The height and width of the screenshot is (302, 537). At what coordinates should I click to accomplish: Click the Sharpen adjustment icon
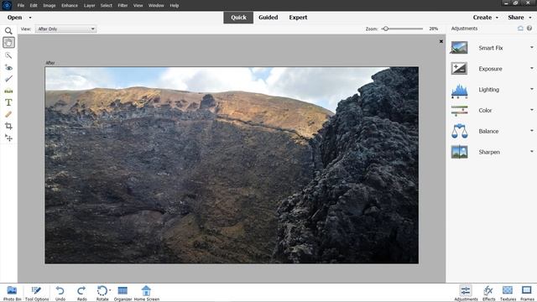(459, 152)
